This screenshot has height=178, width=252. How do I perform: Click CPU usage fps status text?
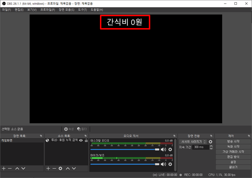click(222, 175)
